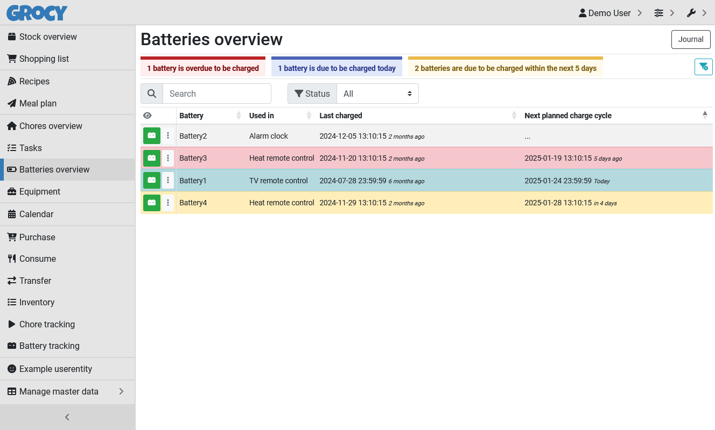Open the three-dot menu for Battery1
715x430 pixels.
coord(168,181)
